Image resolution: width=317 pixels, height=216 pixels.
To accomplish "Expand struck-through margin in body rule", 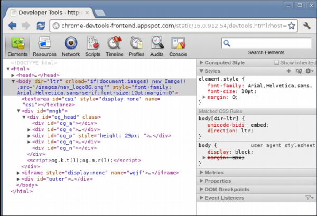I will click(x=204, y=157).
